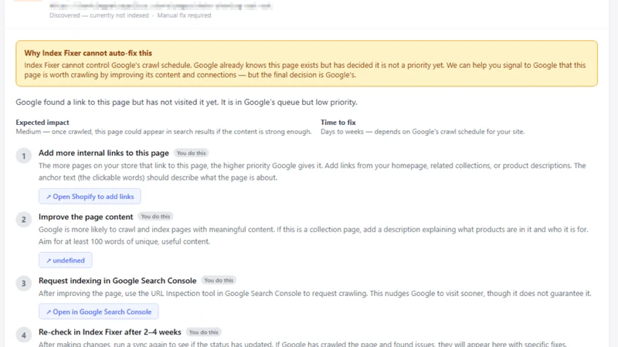Click 'You do this' badge for request indexing
Viewport: 618px width, 347px height.
click(x=219, y=280)
